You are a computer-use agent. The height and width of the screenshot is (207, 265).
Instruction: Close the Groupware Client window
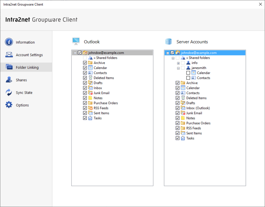click(x=261, y=4)
